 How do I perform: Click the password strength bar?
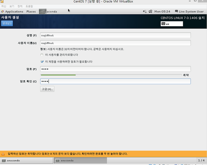tap(111, 75)
